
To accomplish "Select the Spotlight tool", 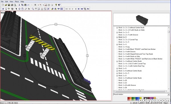I will pos(9,9).
